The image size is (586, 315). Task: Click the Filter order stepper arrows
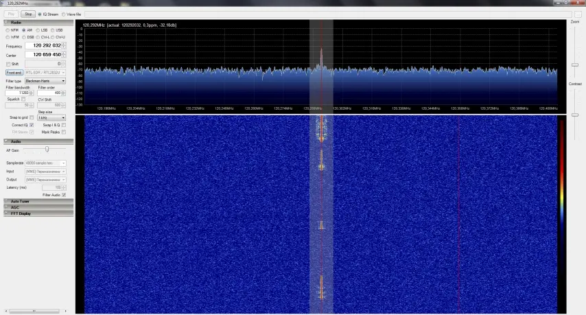coord(63,93)
